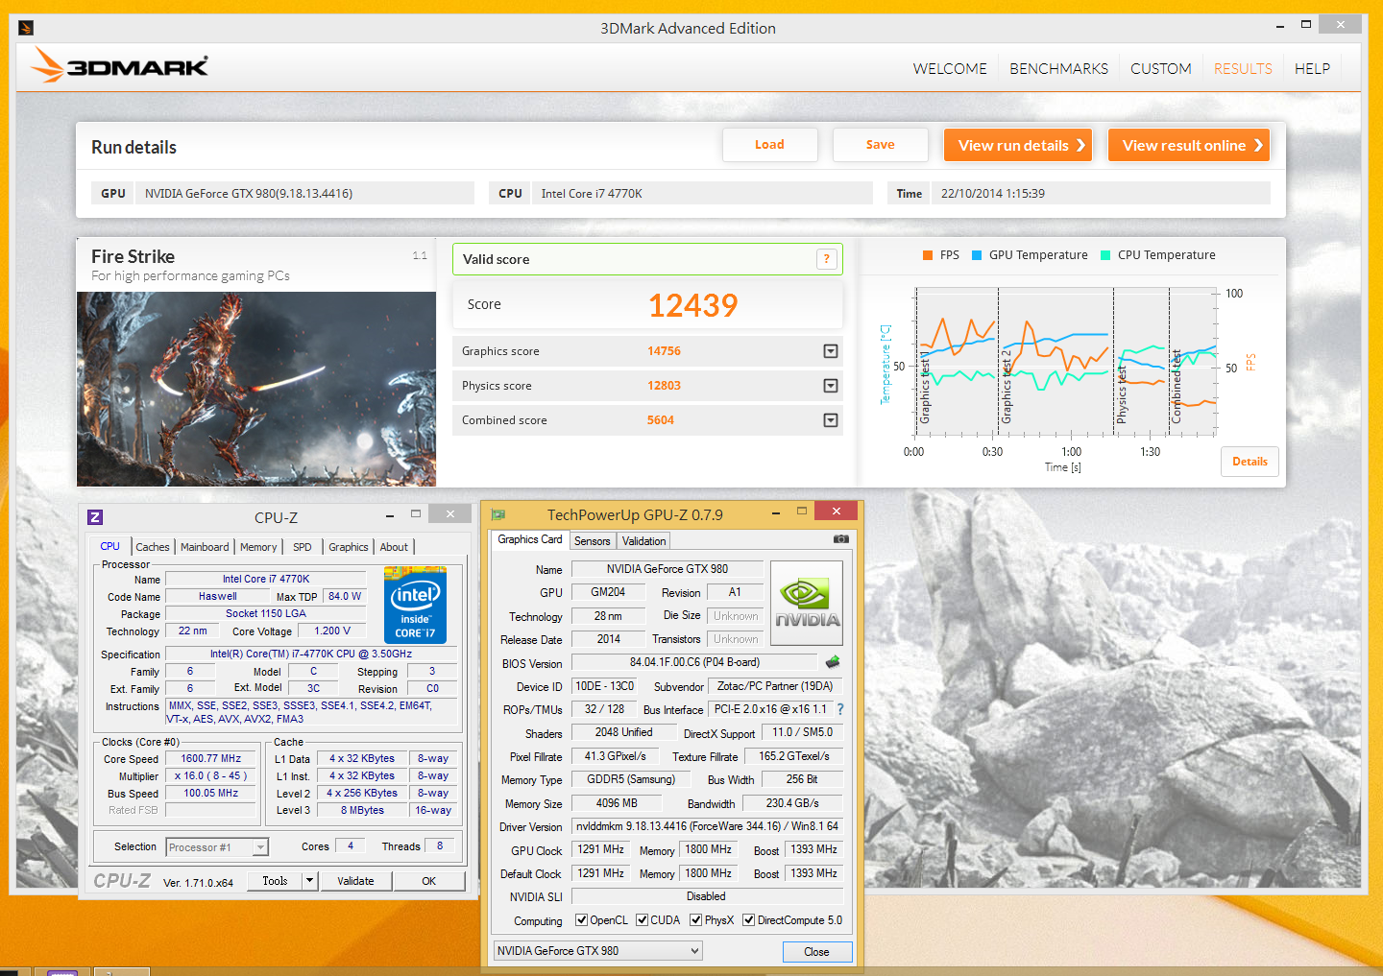
Task: Click the blue GPU Temperature legend swatch
Action: coord(977,255)
